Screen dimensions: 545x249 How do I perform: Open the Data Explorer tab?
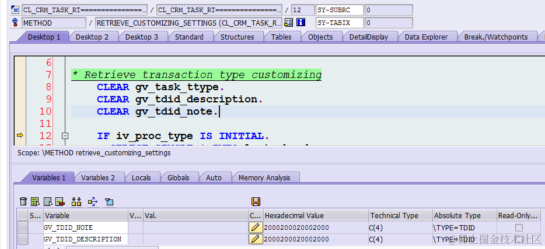426,37
